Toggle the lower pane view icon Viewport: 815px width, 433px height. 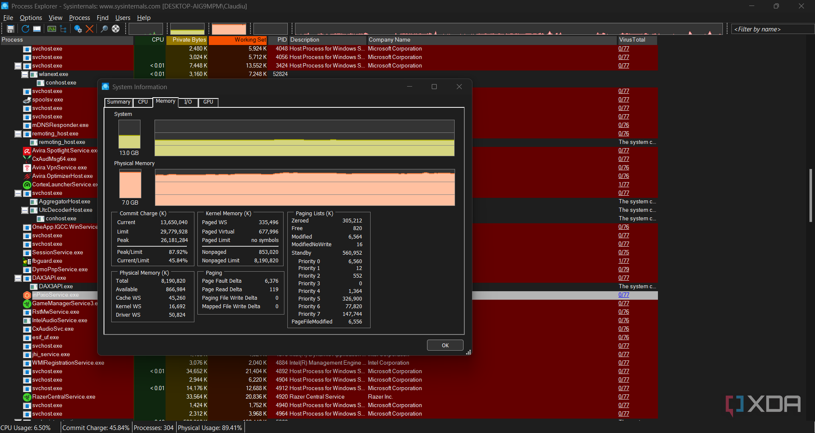[x=37, y=29]
